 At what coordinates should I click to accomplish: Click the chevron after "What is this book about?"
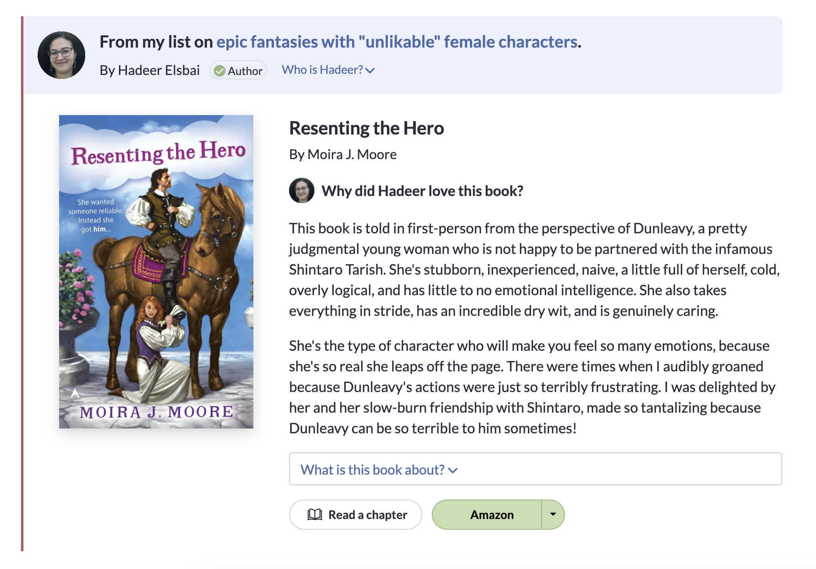[x=453, y=471]
